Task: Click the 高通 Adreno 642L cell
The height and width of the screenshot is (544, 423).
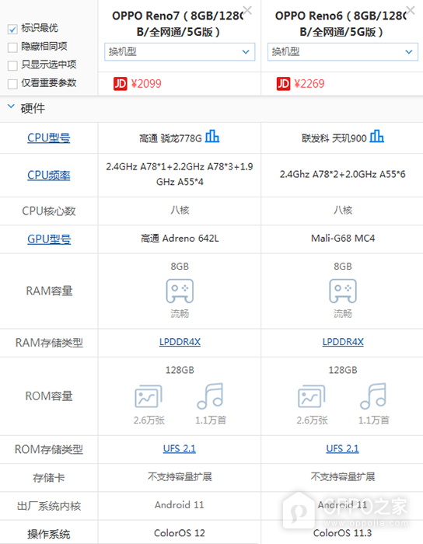Action: 180,239
